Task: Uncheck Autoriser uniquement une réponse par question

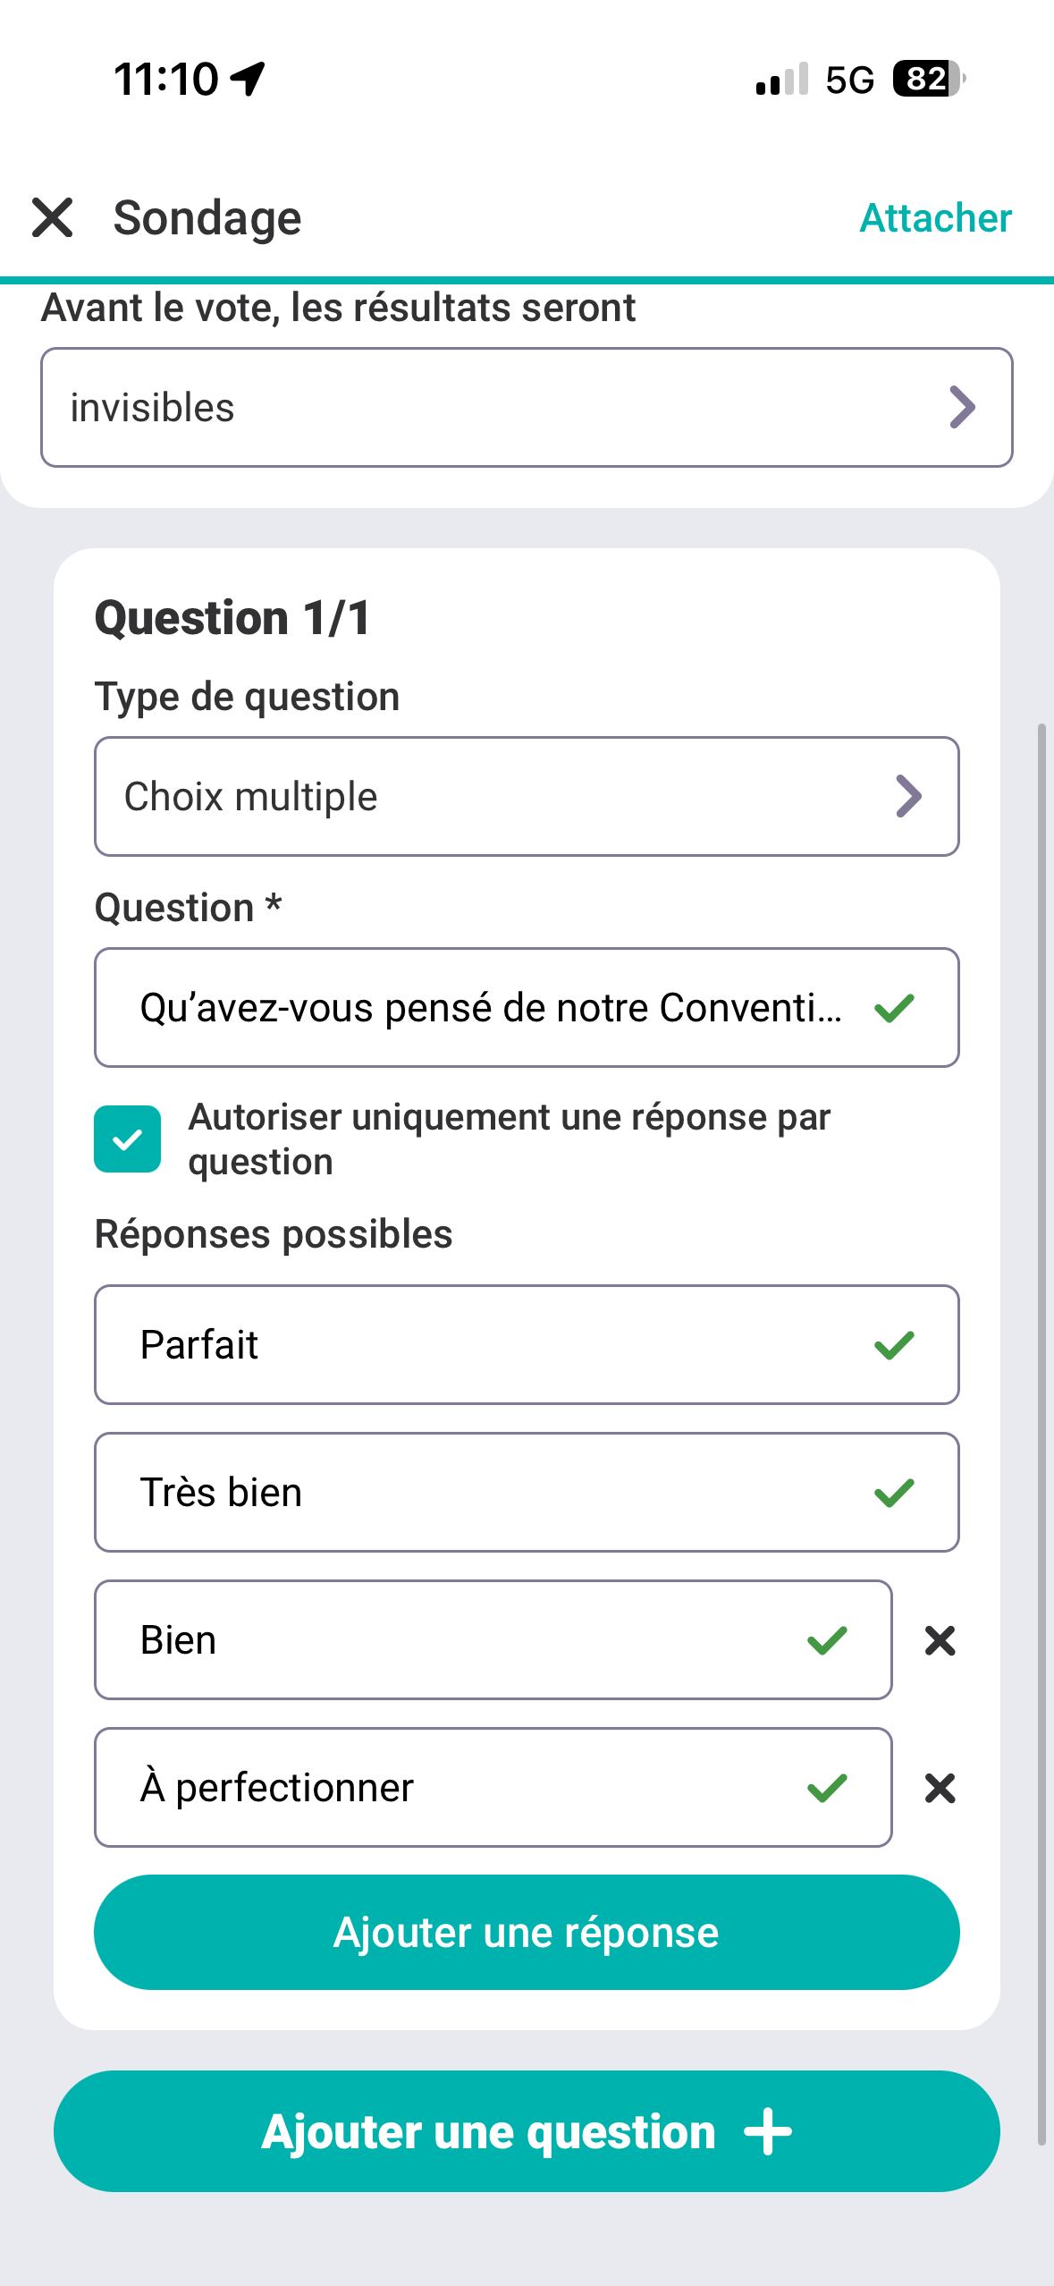Action: tap(128, 1139)
